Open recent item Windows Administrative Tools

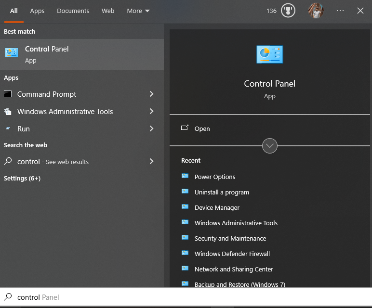click(x=236, y=223)
